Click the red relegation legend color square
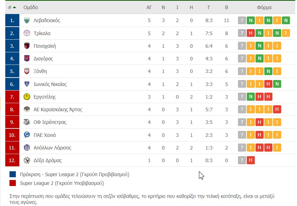The height and width of the screenshot is (206, 297). pos(13,183)
